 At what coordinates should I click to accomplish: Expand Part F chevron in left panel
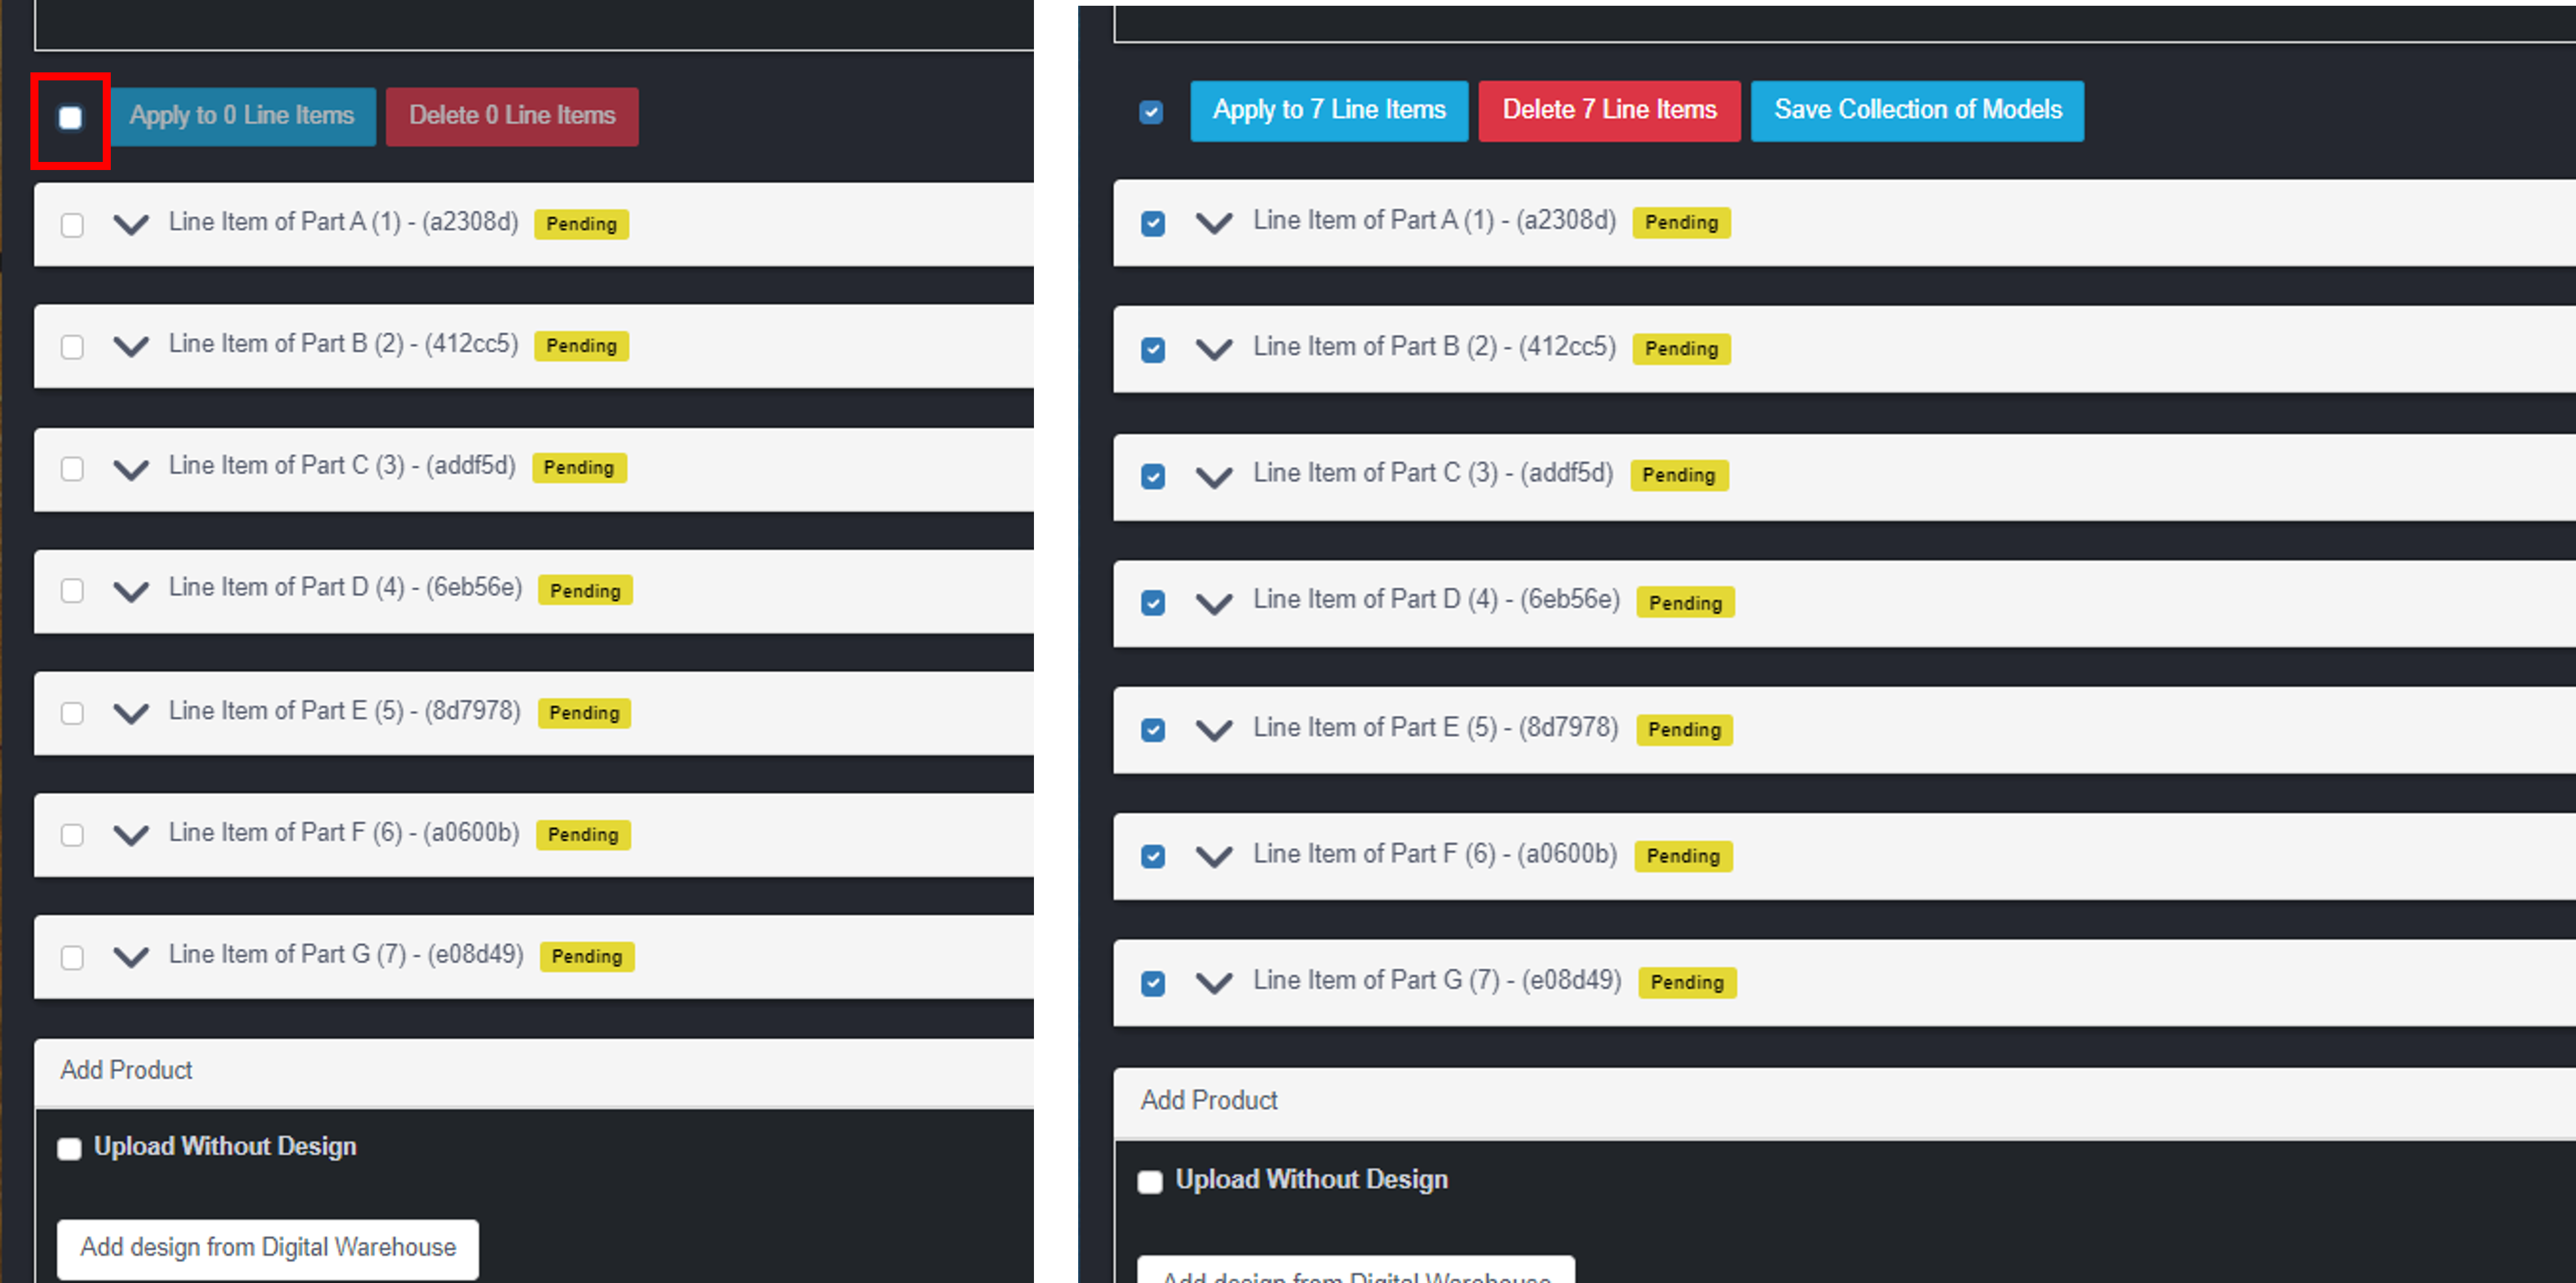tap(131, 834)
